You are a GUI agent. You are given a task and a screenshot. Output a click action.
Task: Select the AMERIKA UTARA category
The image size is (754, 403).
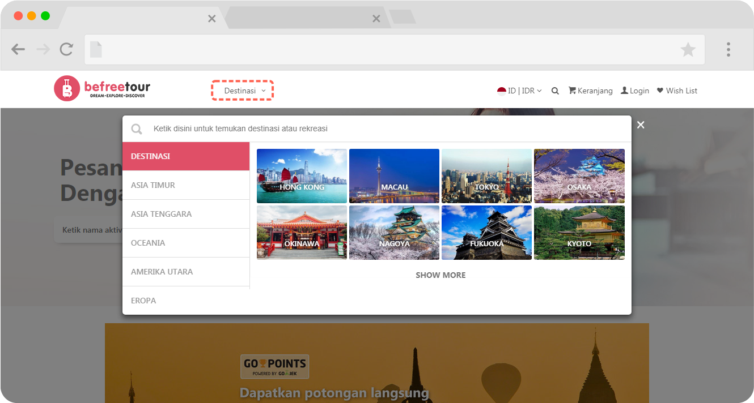coord(186,272)
